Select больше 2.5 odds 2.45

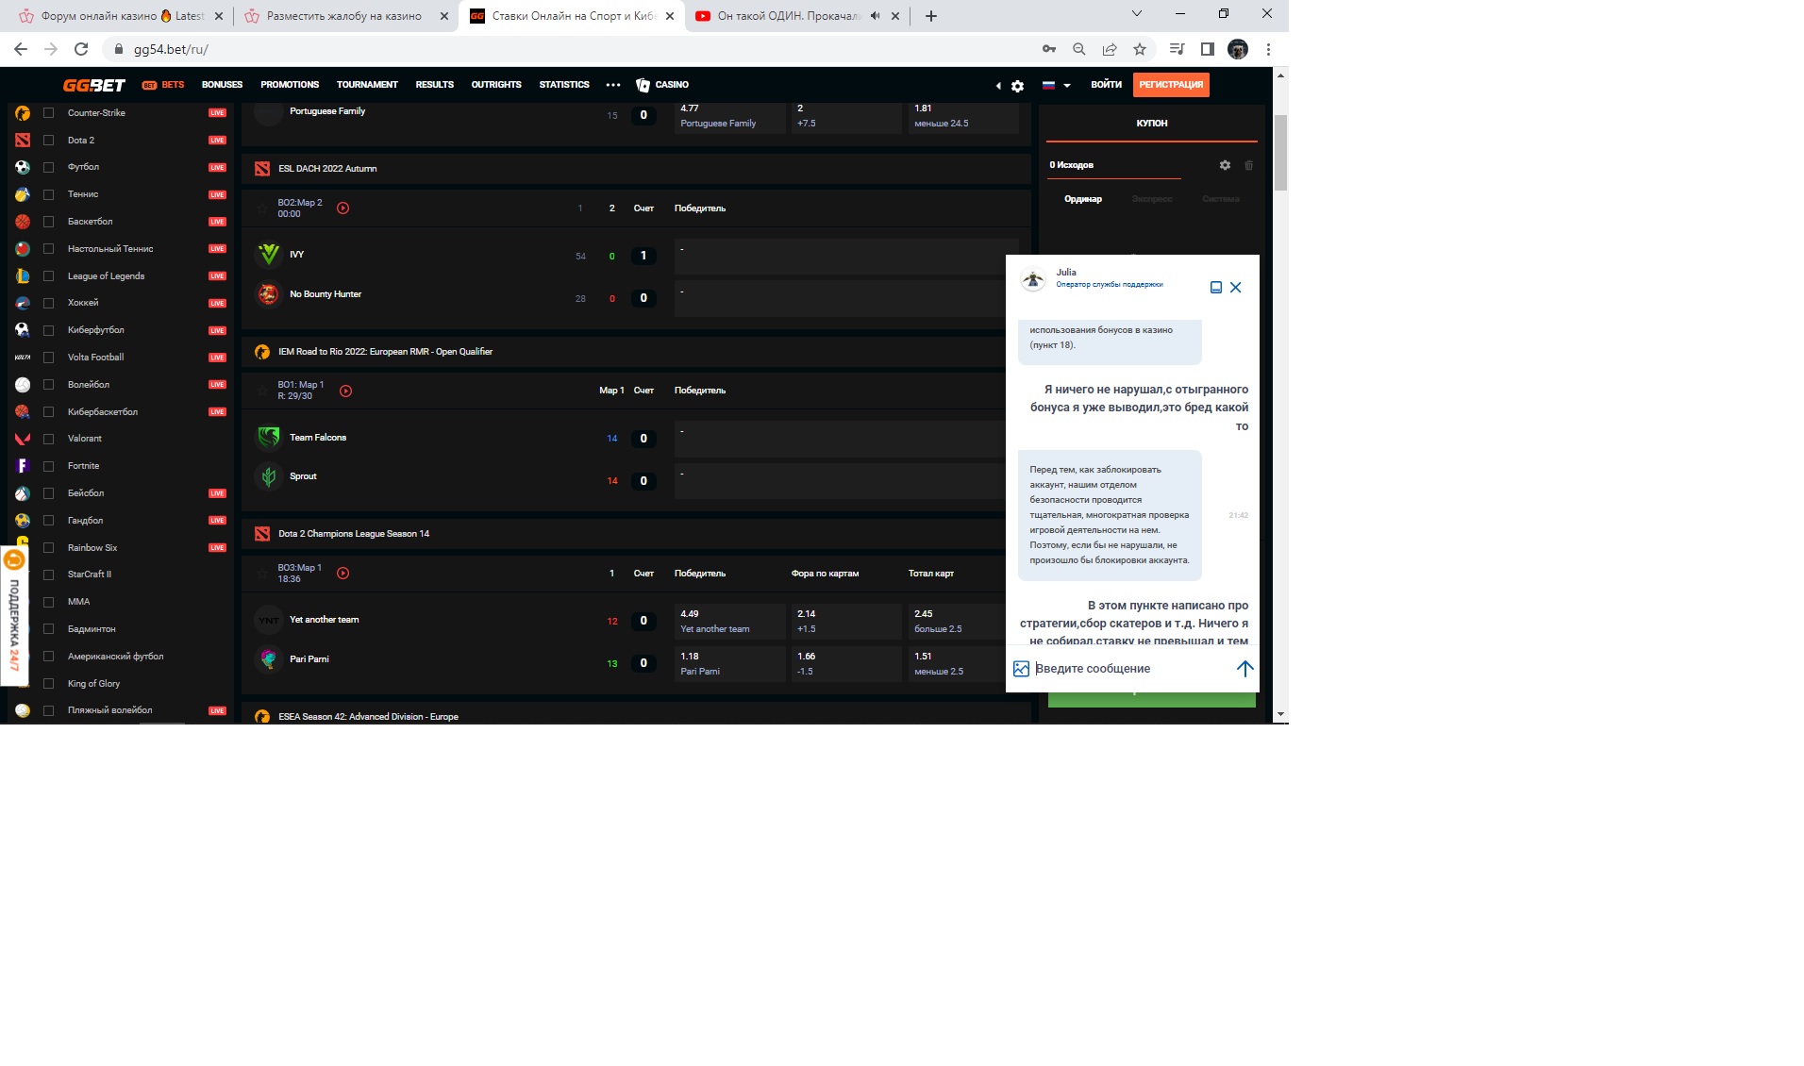coord(959,622)
